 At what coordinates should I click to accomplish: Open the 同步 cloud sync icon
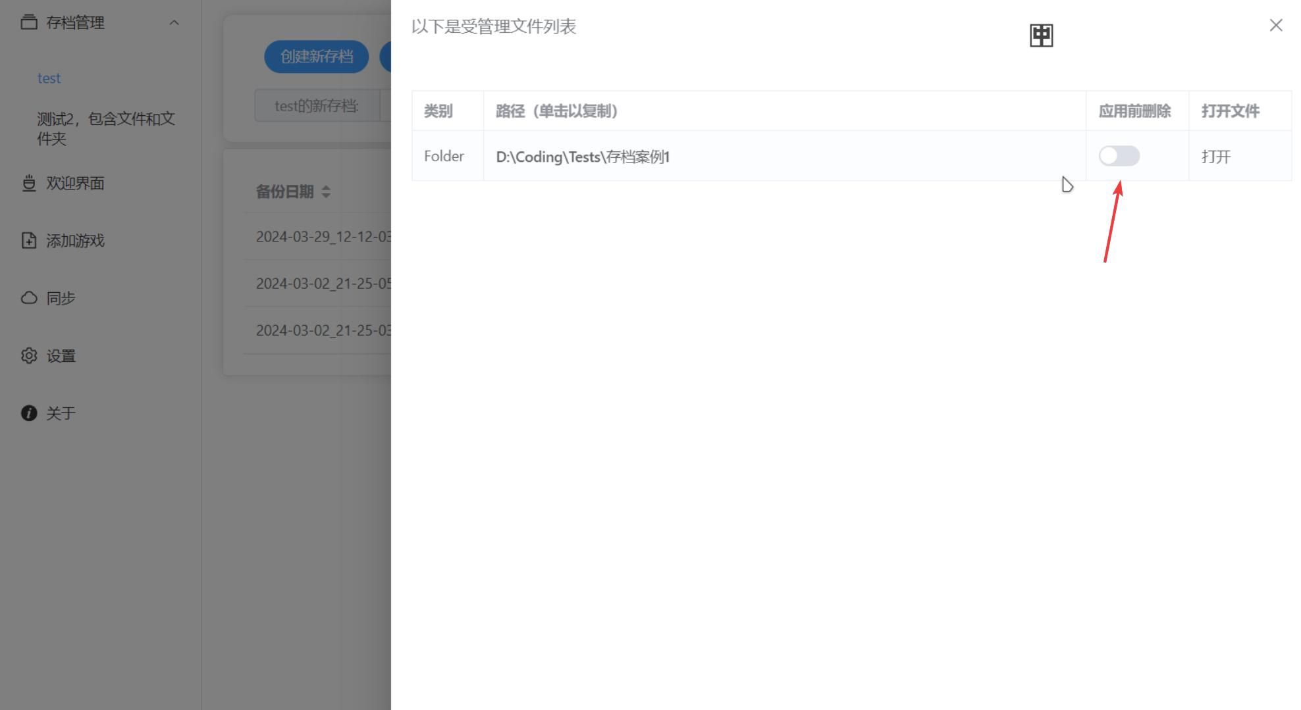tap(28, 297)
